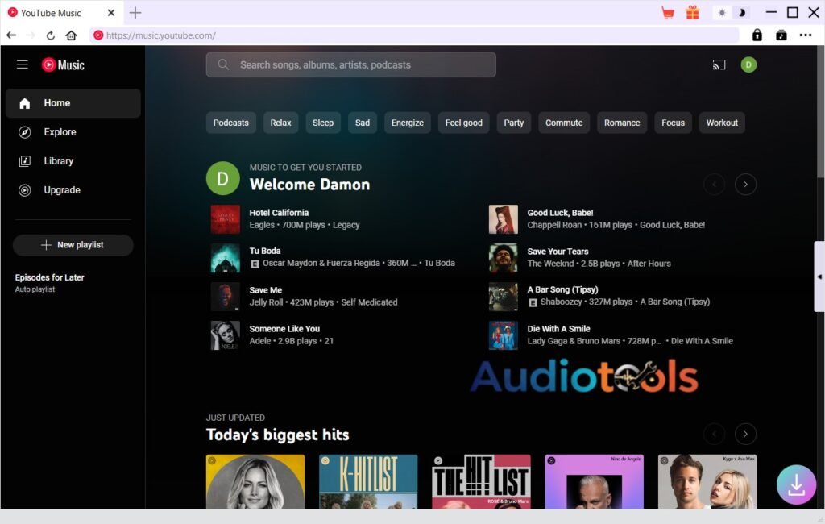Open Chappell Roan artist link
Screen dimensions: 825x524
(554, 225)
